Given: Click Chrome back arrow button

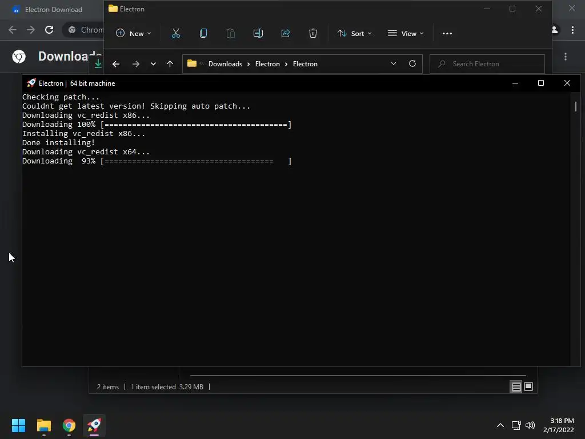Looking at the screenshot, I should point(13,30).
